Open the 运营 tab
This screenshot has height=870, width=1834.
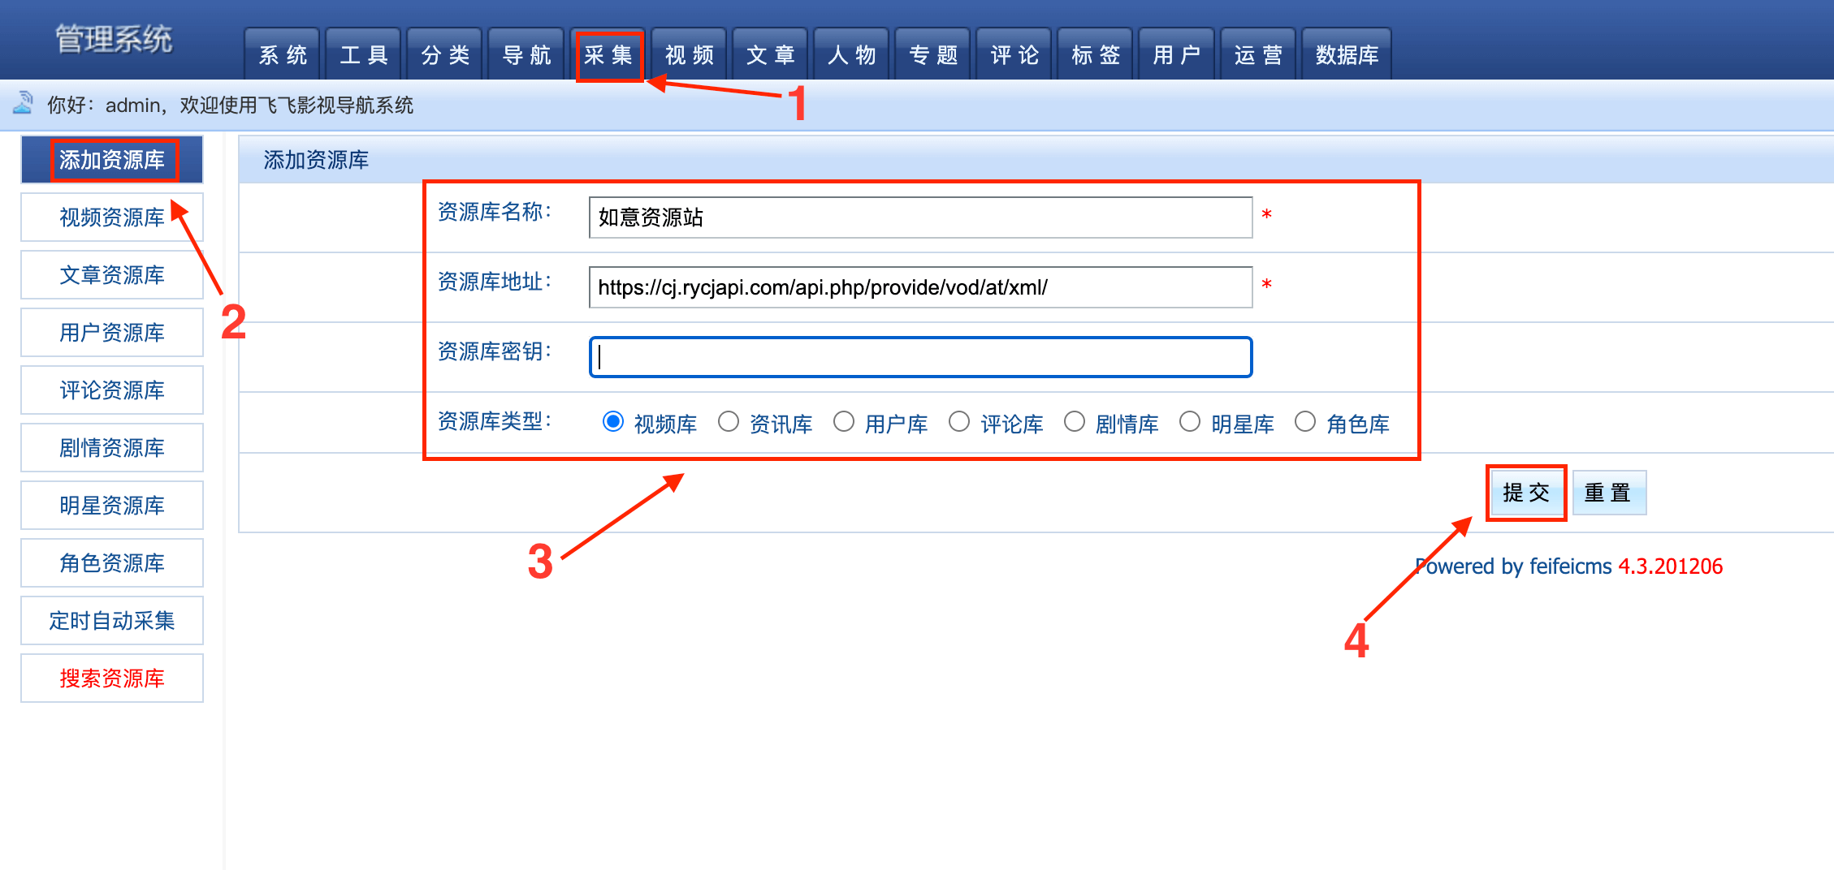point(1257,54)
